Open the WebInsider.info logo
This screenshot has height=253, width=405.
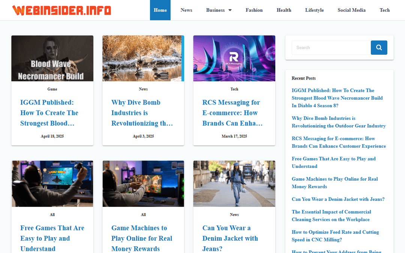pyautogui.click(x=62, y=10)
